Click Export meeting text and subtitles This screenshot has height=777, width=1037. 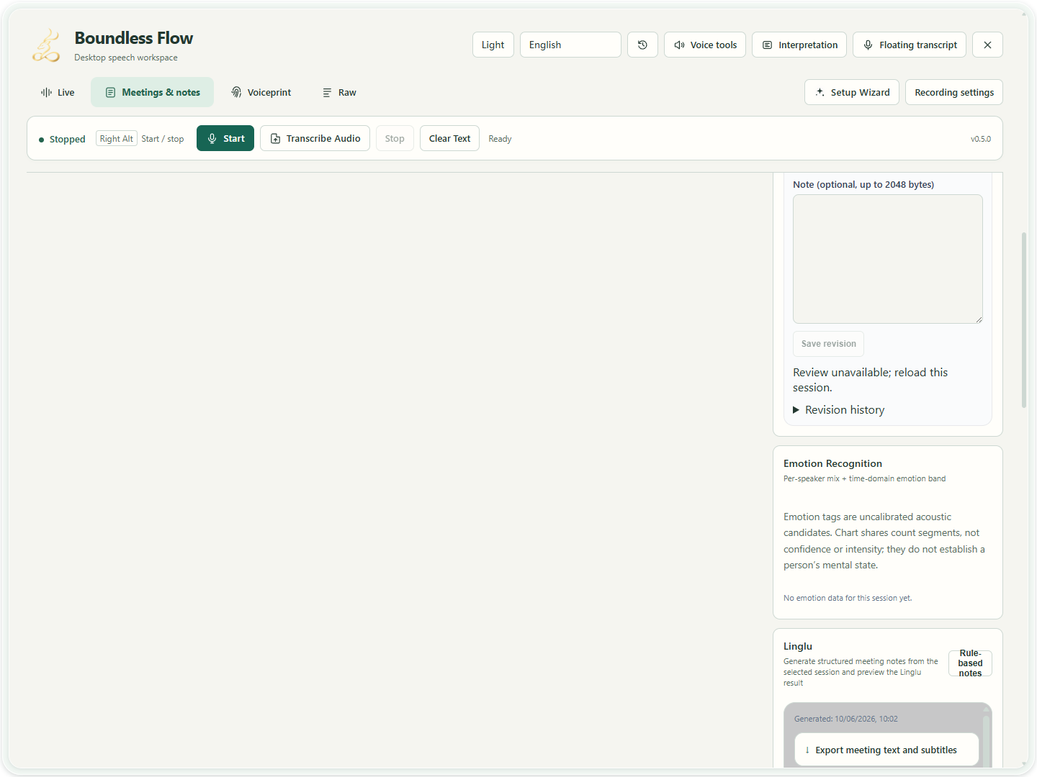click(x=886, y=750)
